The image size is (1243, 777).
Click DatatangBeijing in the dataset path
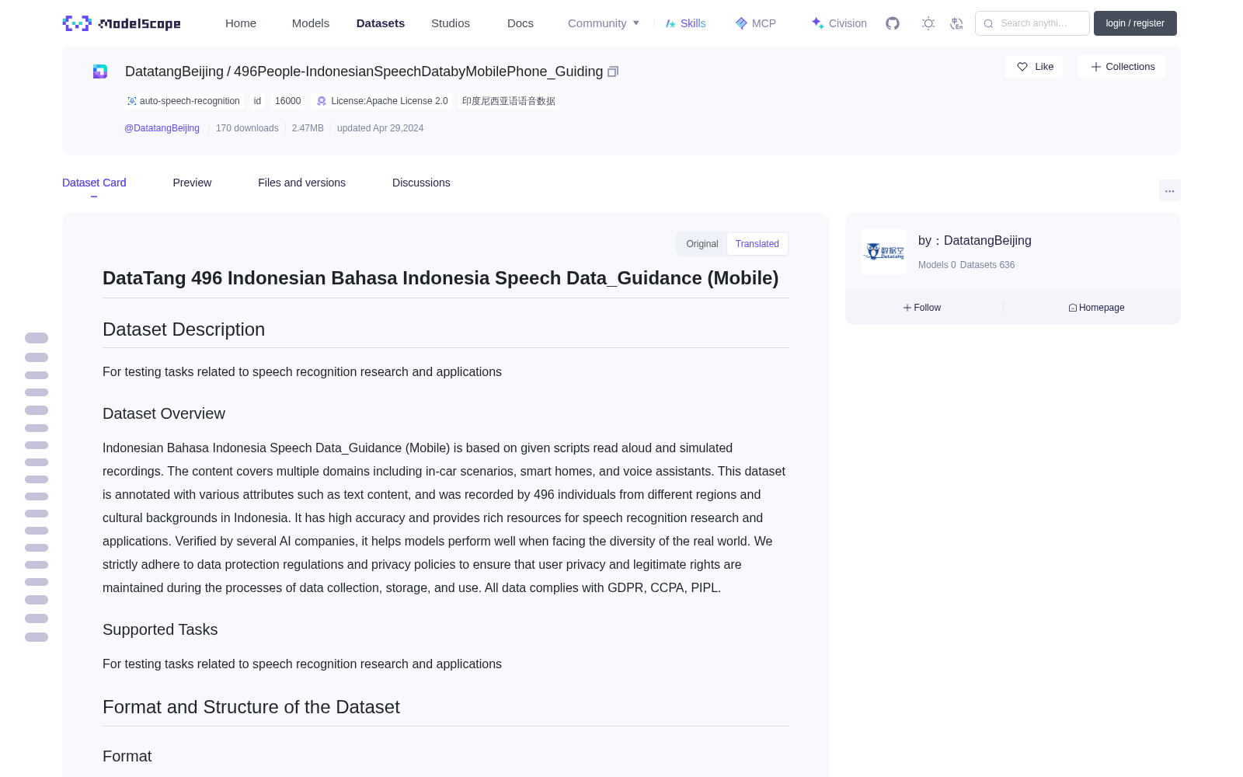coord(174,71)
